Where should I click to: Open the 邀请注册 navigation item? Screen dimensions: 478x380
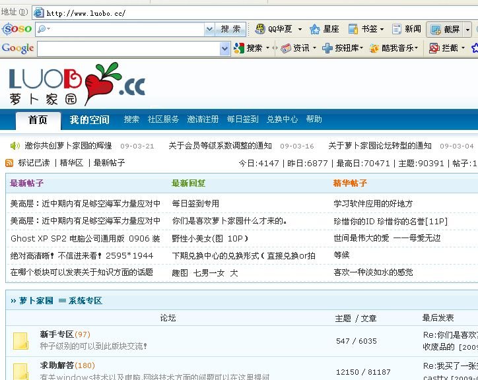(203, 119)
